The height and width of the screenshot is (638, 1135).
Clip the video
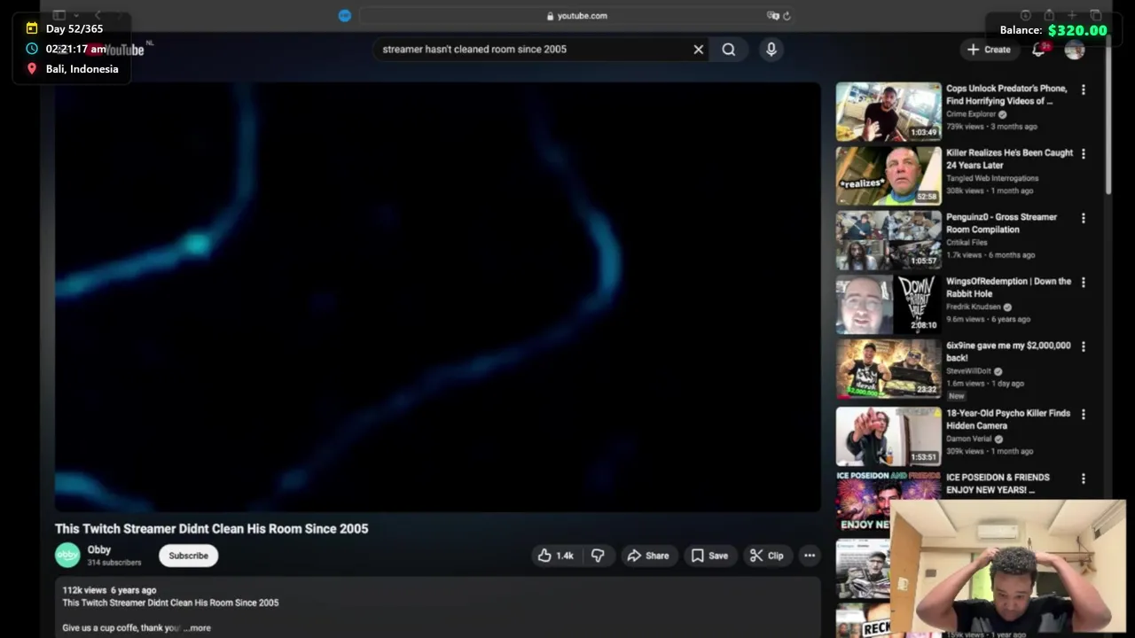point(767,556)
